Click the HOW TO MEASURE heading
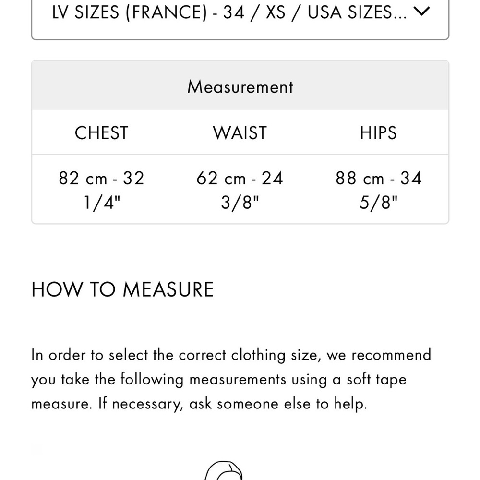 122,289
